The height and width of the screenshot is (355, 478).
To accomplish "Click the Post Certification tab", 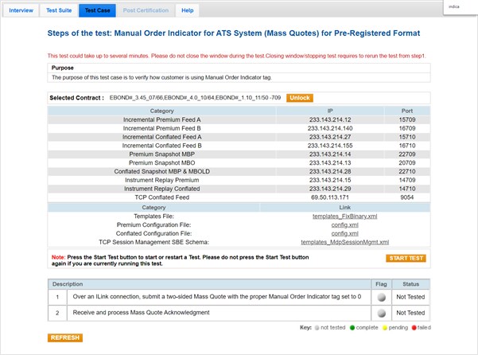I will pyautogui.click(x=146, y=11).
